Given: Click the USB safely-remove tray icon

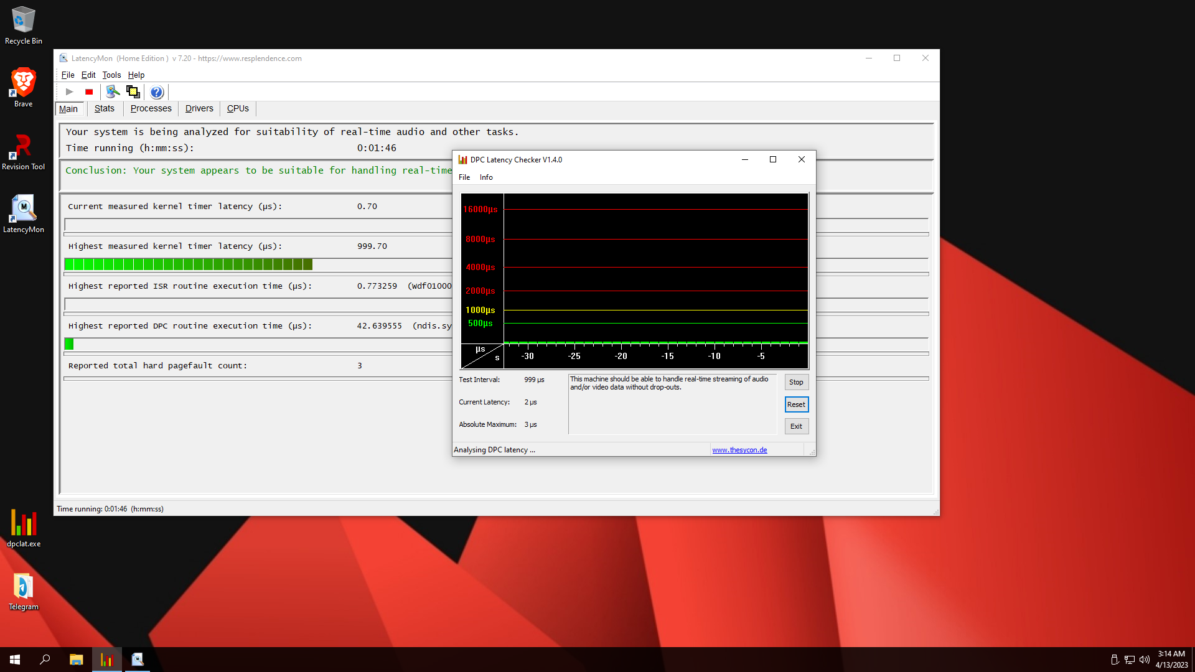Looking at the screenshot, I should click(1115, 660).
